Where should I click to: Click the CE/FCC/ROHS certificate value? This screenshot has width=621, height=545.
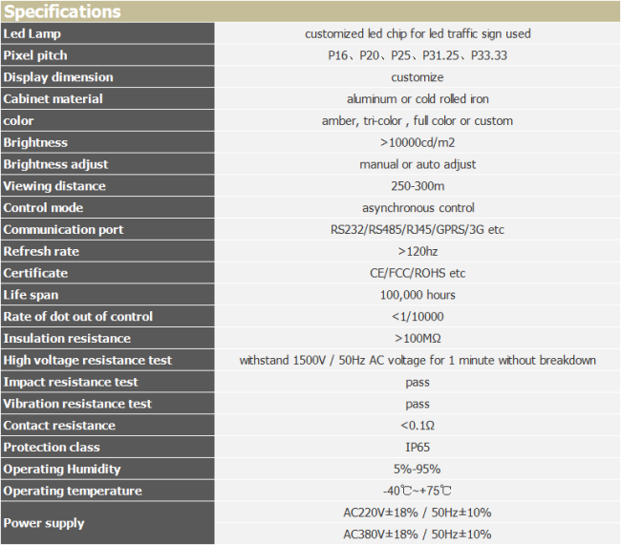(x=418, y=273)
